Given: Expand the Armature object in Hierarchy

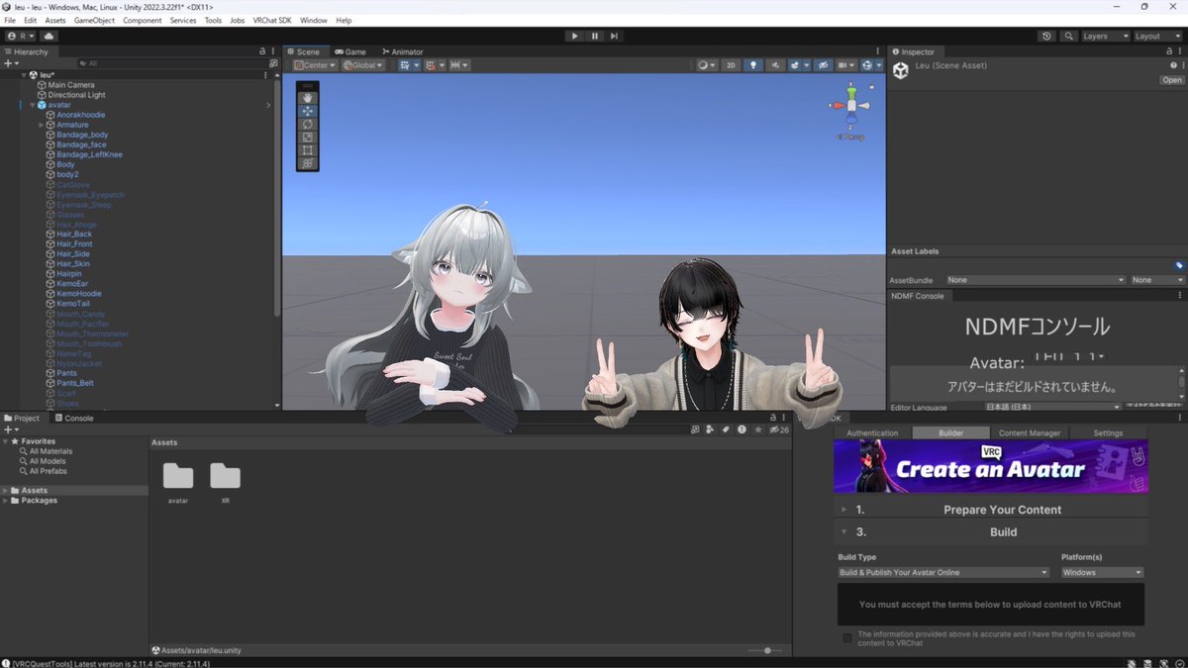Looking at the screenshot, I should click(41, 125).
